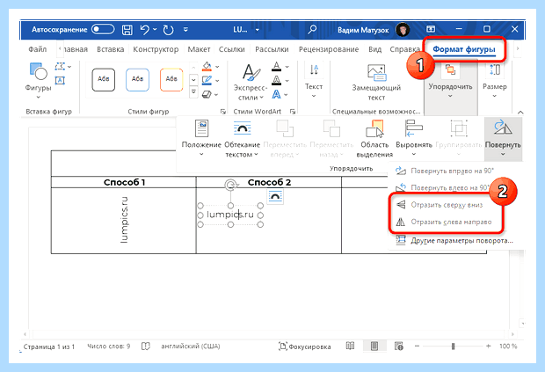Open Customize Quick Access Toolbar arrow
545x372 pixels.
(185, 30)
